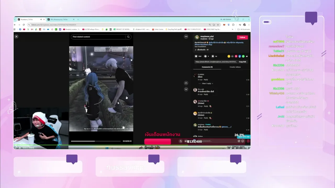Open the stream player settings gear

247,148
